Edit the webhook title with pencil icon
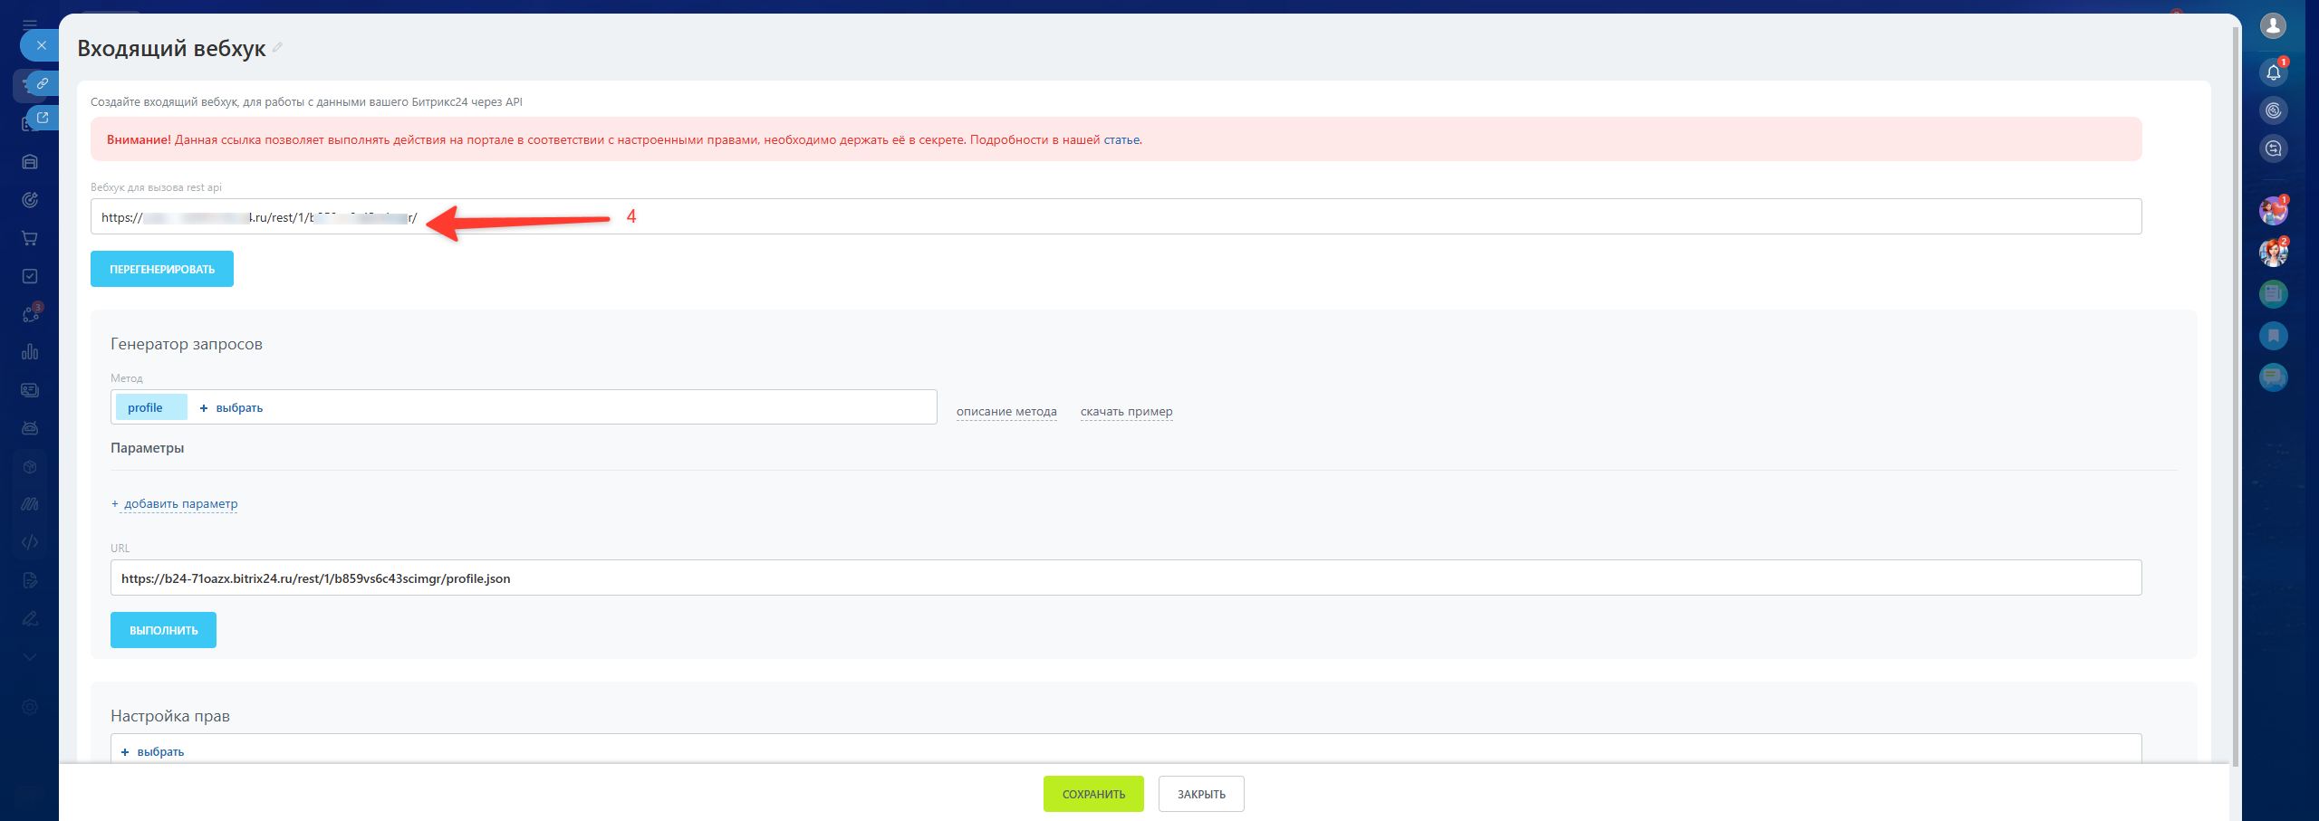Image resolution: width=2319 pixels, height=821 pixels. coord(277,48)
